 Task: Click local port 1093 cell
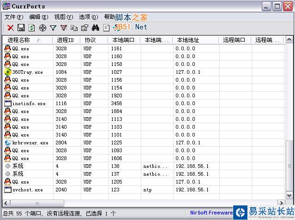pyautogui.click(x=116, y=151)
